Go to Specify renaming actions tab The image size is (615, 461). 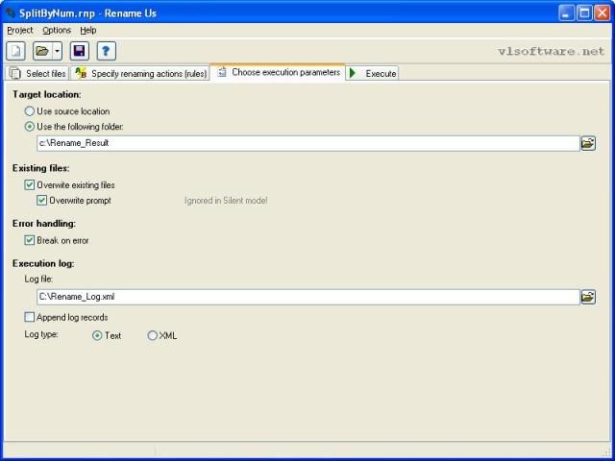point(140,73)
